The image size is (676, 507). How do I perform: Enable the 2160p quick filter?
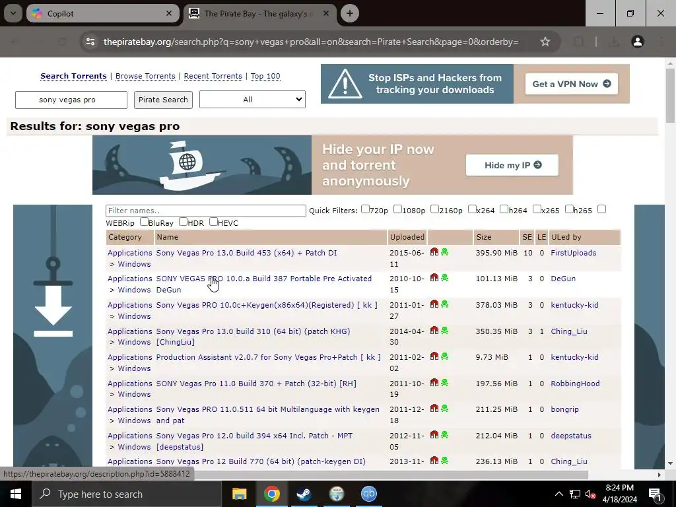click(x=434, y=209)
